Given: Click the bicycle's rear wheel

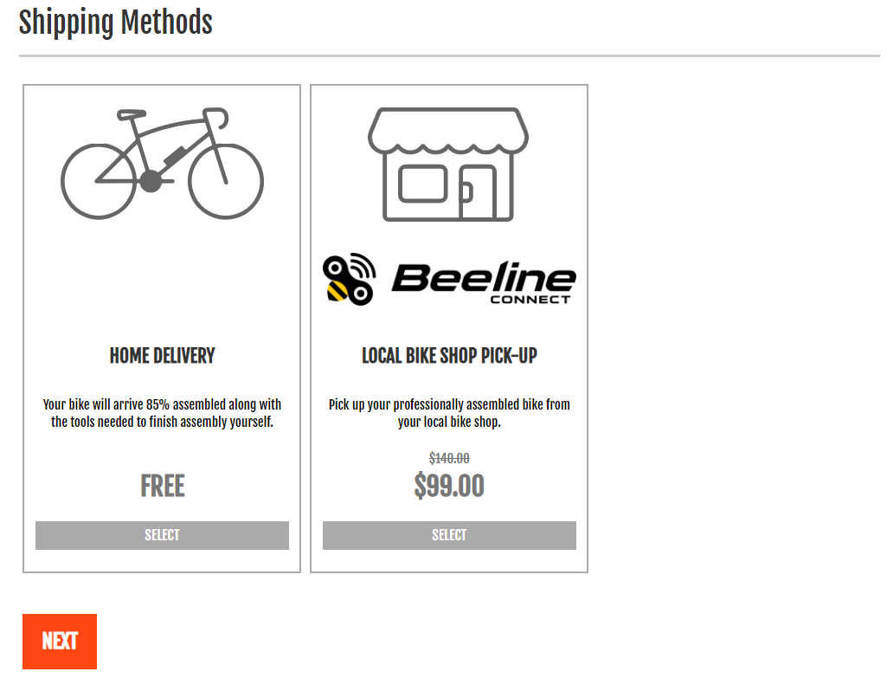Looking at the screenshot, I should [x=99, y=181].
